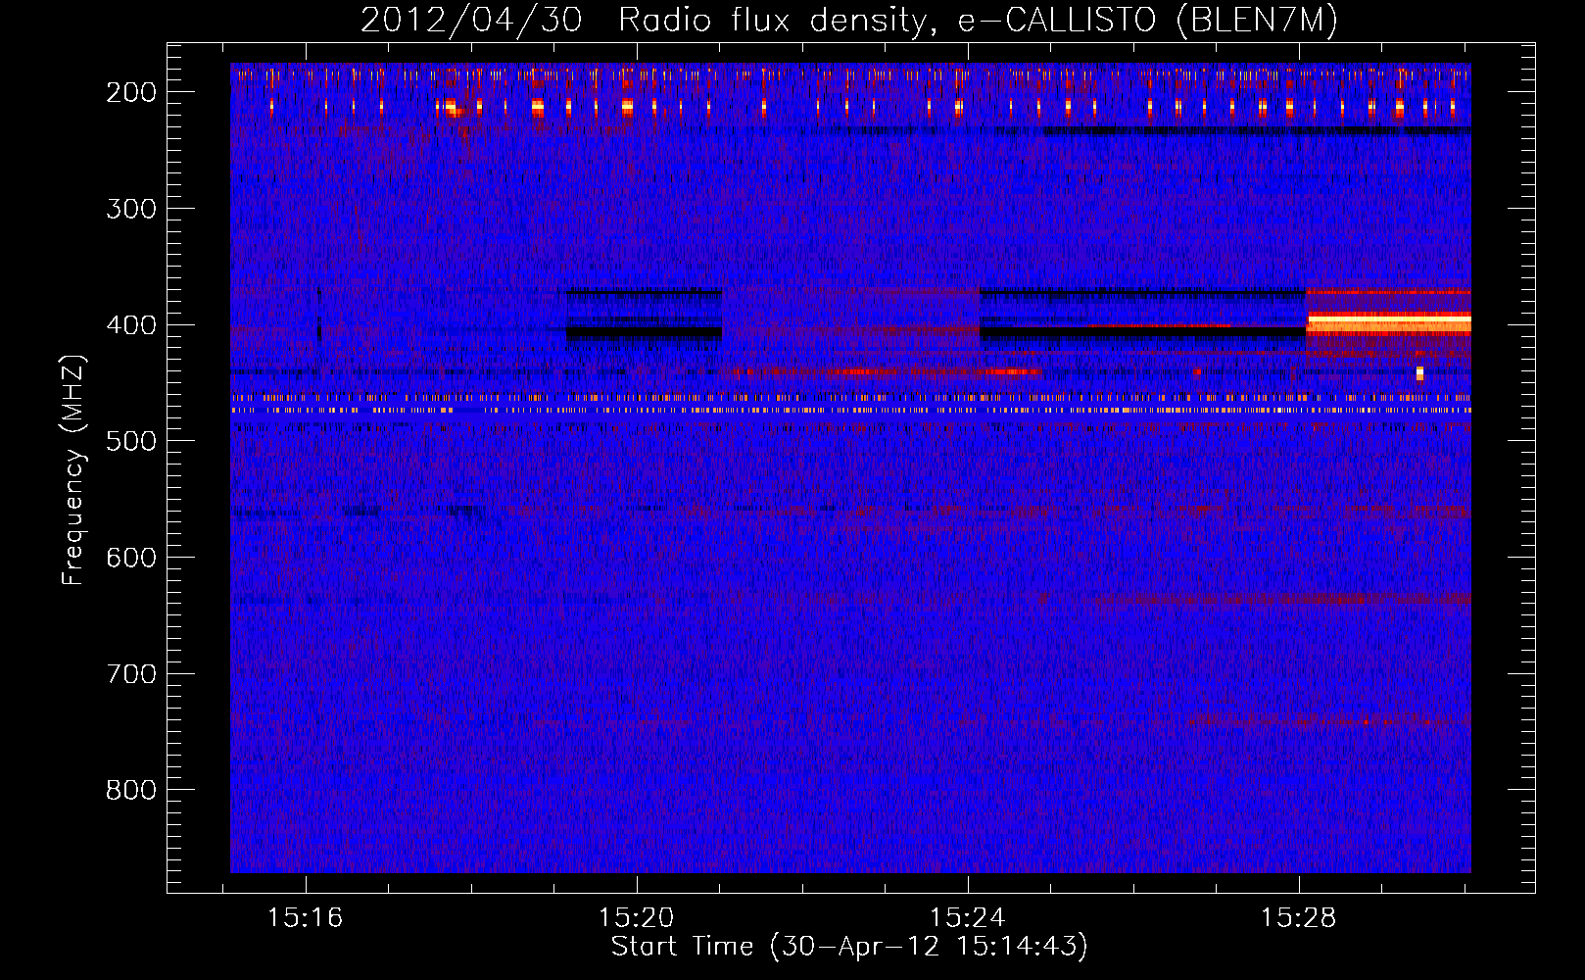Click the 15:20 time tick label
The width and height of the screenshot is (1585, 980).
pos(637,918)
